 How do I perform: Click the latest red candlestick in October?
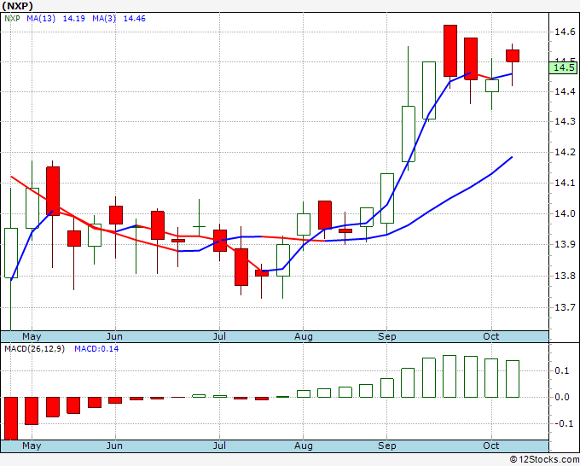pyautogui.click(x=513, y=55)
